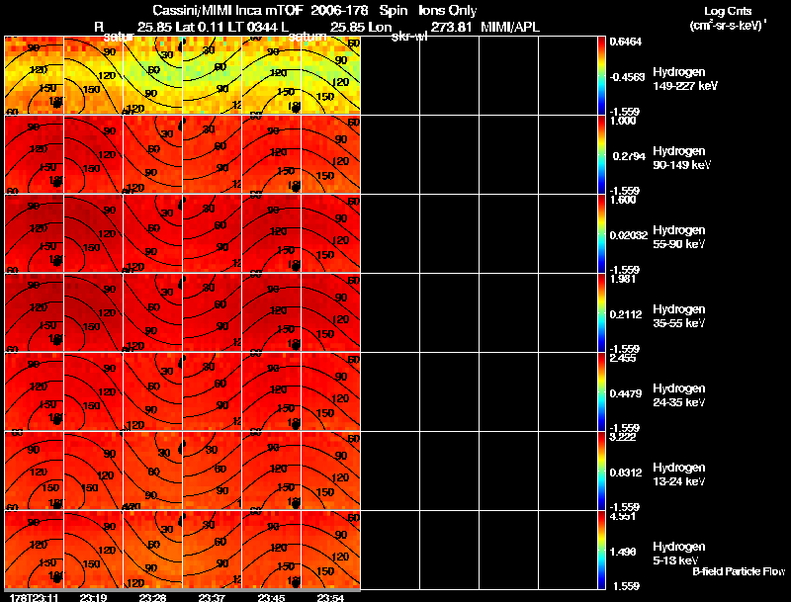This screenshot has width=791, height=602.
Task: Click the 1.498 scale midpoint value
Action: 626,552
